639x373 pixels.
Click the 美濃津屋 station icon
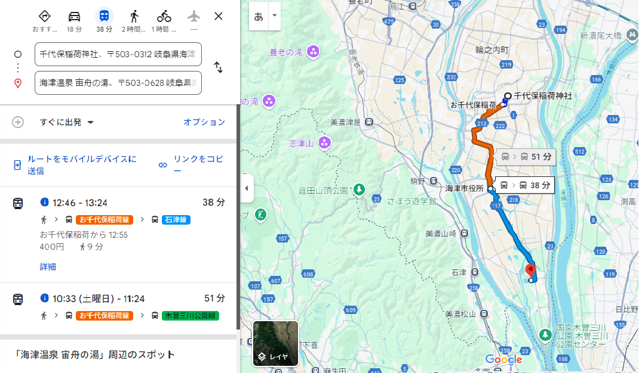369,122
